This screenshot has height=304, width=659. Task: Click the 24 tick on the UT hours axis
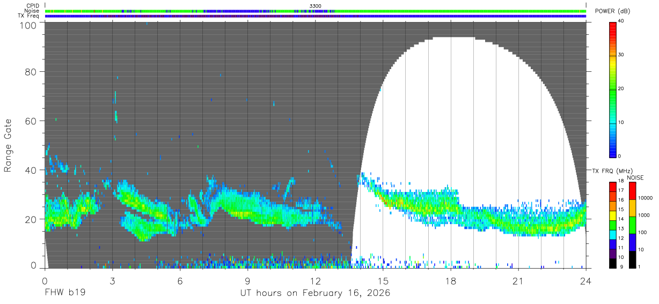(585, 280)
